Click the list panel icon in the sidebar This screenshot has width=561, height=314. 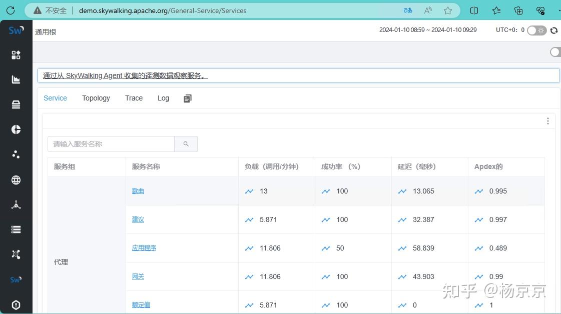[x=16, y=229]
